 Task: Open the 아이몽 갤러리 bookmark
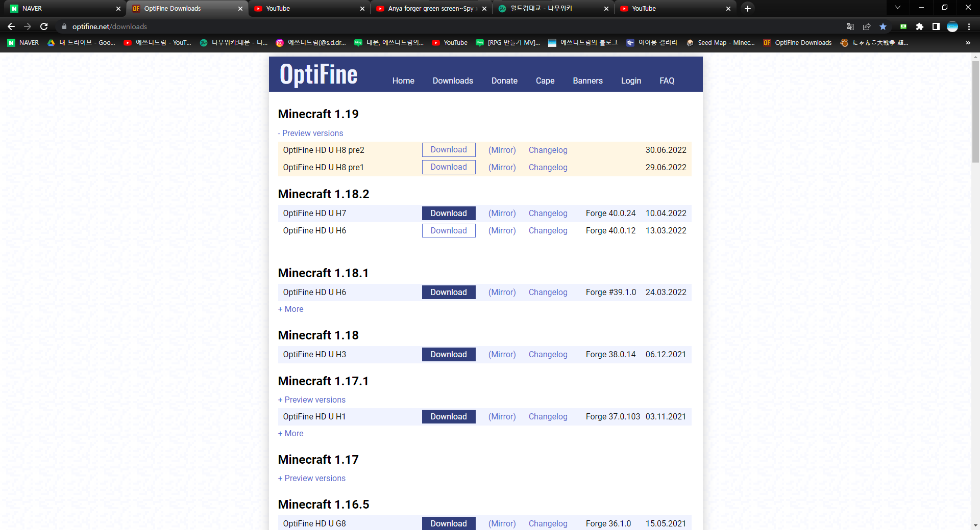click(x=652, y=43)
